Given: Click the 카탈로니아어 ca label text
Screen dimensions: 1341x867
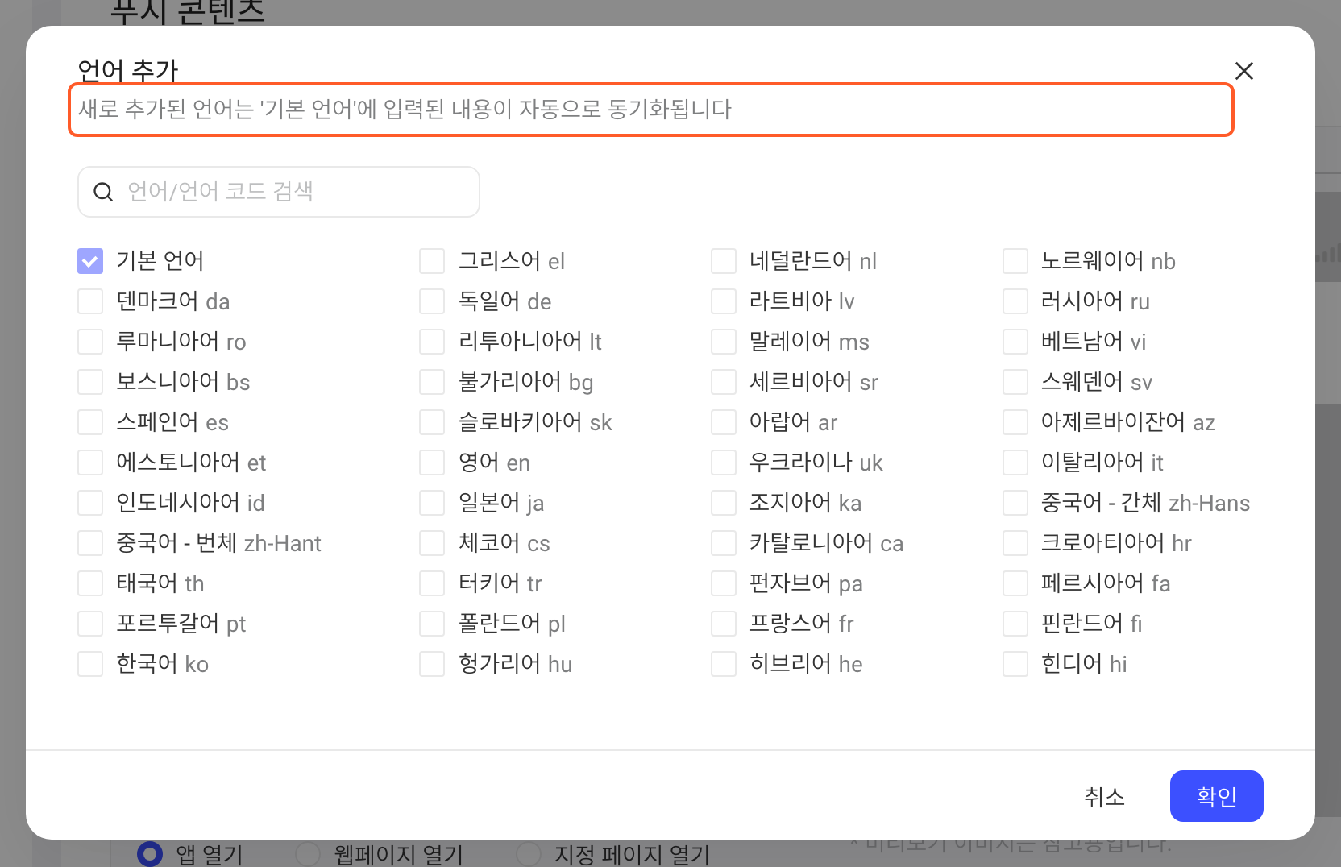Looking at the screenshot, I should 826,543.
